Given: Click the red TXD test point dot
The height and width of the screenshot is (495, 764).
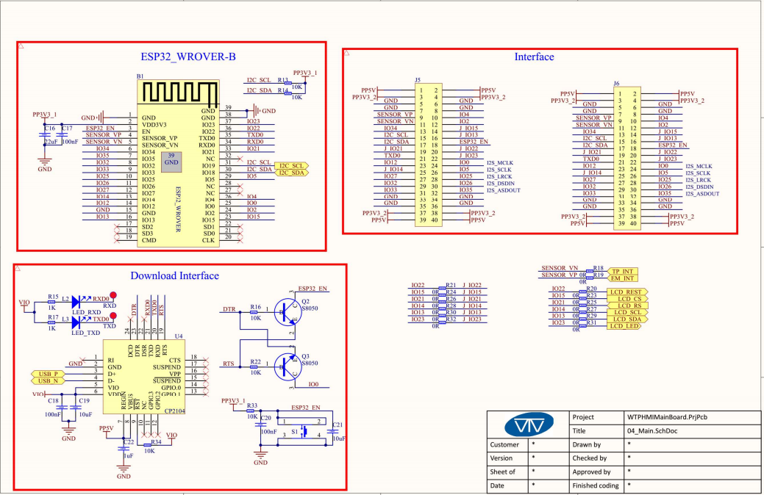Looking at the screenshot, I should tap(113, 316).
